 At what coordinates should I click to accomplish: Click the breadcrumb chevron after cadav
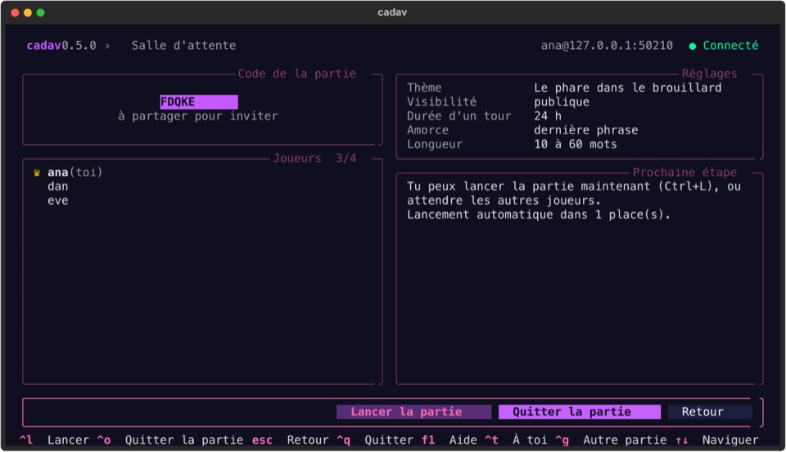(107, 46)
